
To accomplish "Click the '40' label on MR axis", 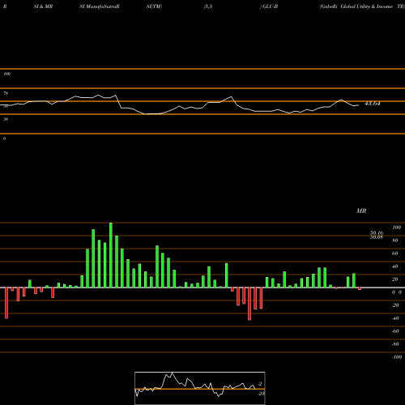I will 395,266.
